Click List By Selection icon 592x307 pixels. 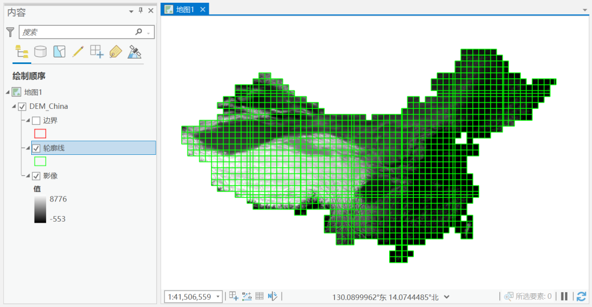pyautogui.click(x=59, y=52)
